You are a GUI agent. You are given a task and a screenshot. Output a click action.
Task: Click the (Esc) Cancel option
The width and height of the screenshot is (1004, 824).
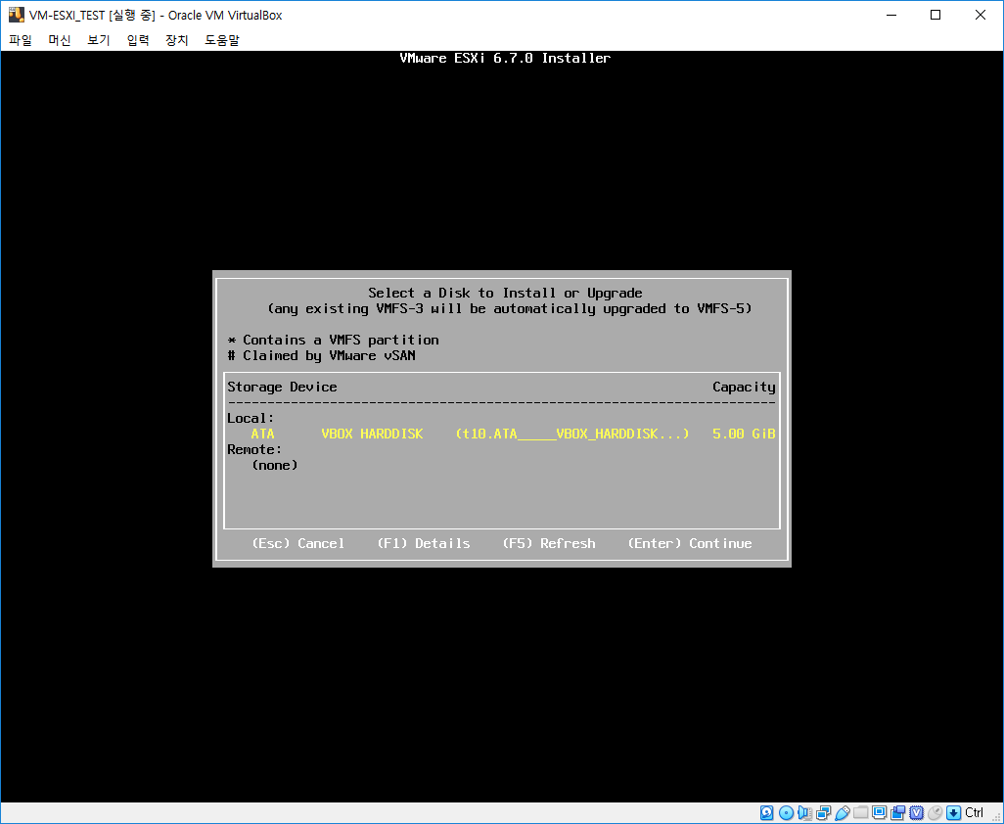pyautogui.click(x=297, y=543)
